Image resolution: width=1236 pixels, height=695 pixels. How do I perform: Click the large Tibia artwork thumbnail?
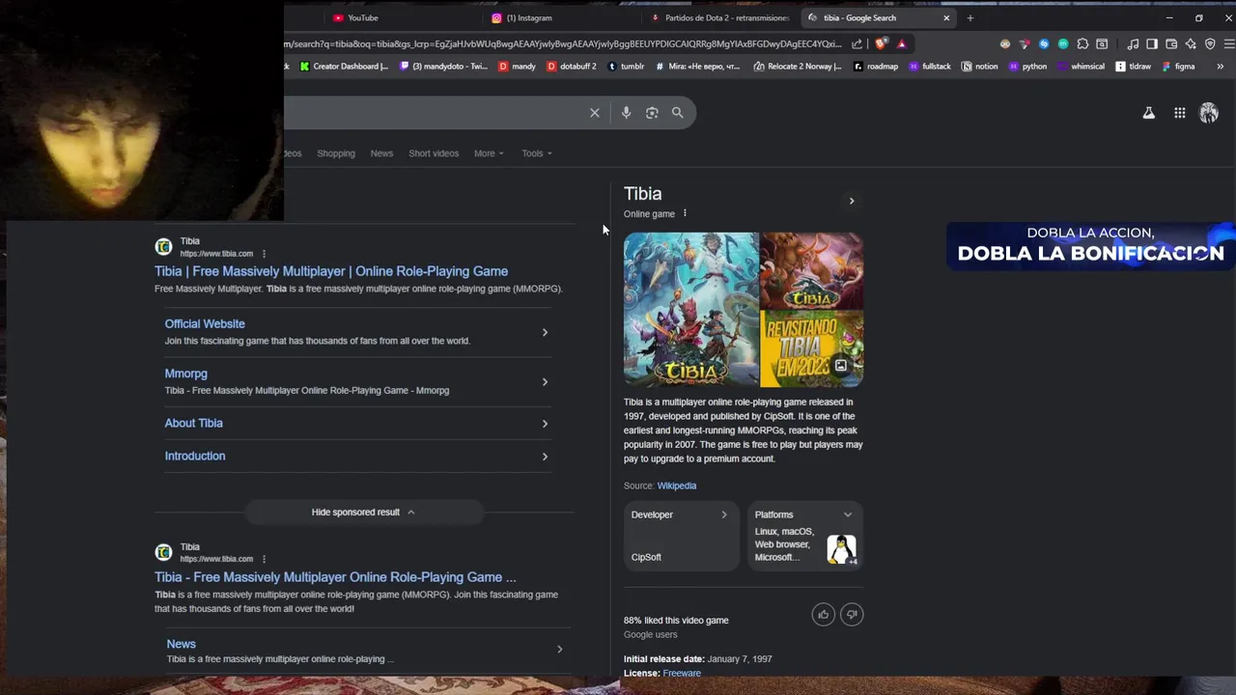click(x=690, y=309)
